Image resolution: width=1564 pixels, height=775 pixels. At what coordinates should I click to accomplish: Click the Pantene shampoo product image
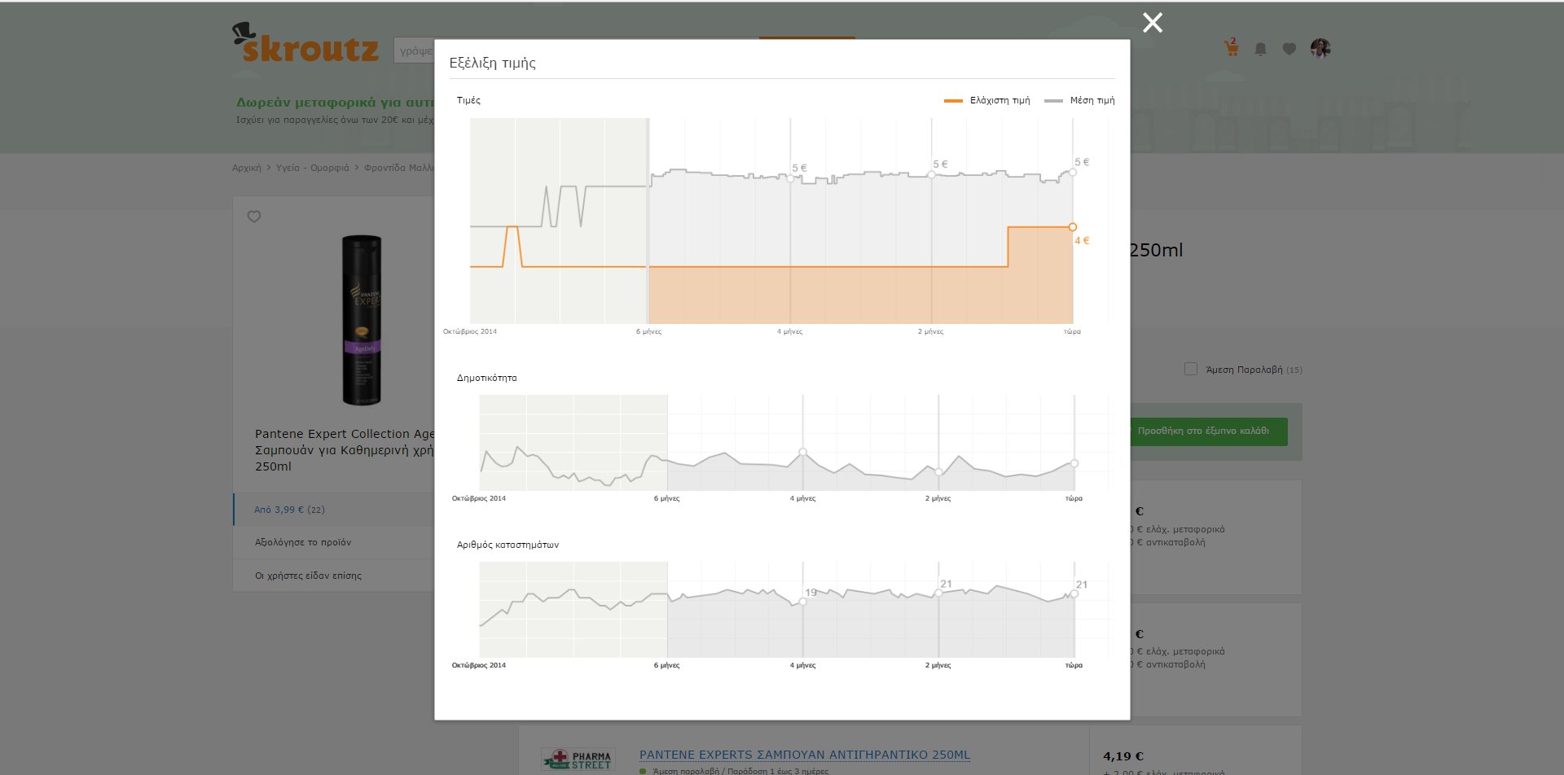[362, 320]
